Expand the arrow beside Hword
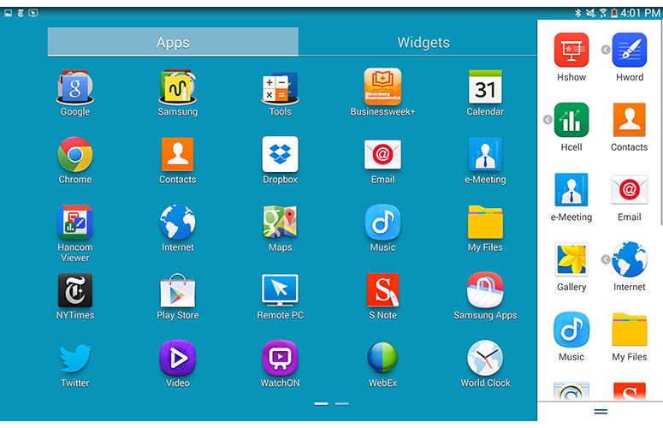 (x=606, y=50)
